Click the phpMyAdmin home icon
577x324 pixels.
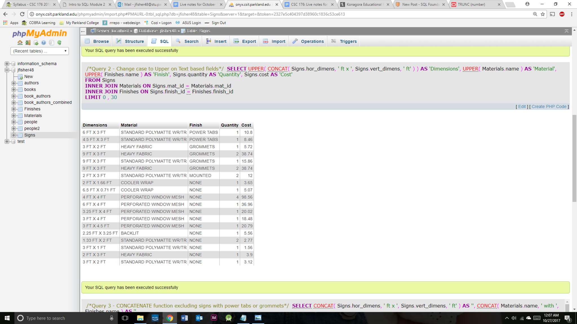pyautogui.click(x=20, y=43)
